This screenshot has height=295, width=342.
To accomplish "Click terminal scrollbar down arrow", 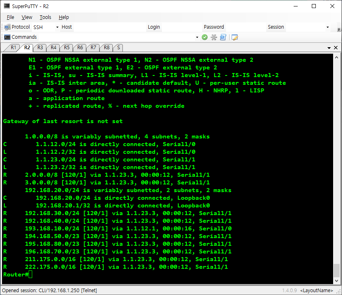I will point(336,281).
